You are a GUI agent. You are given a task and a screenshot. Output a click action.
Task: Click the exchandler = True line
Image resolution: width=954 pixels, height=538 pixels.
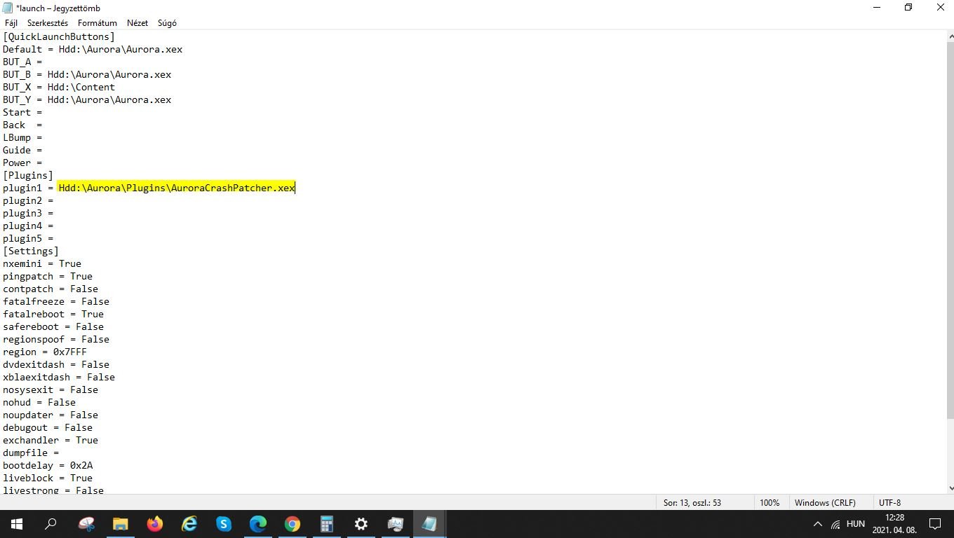click(51, 440)
